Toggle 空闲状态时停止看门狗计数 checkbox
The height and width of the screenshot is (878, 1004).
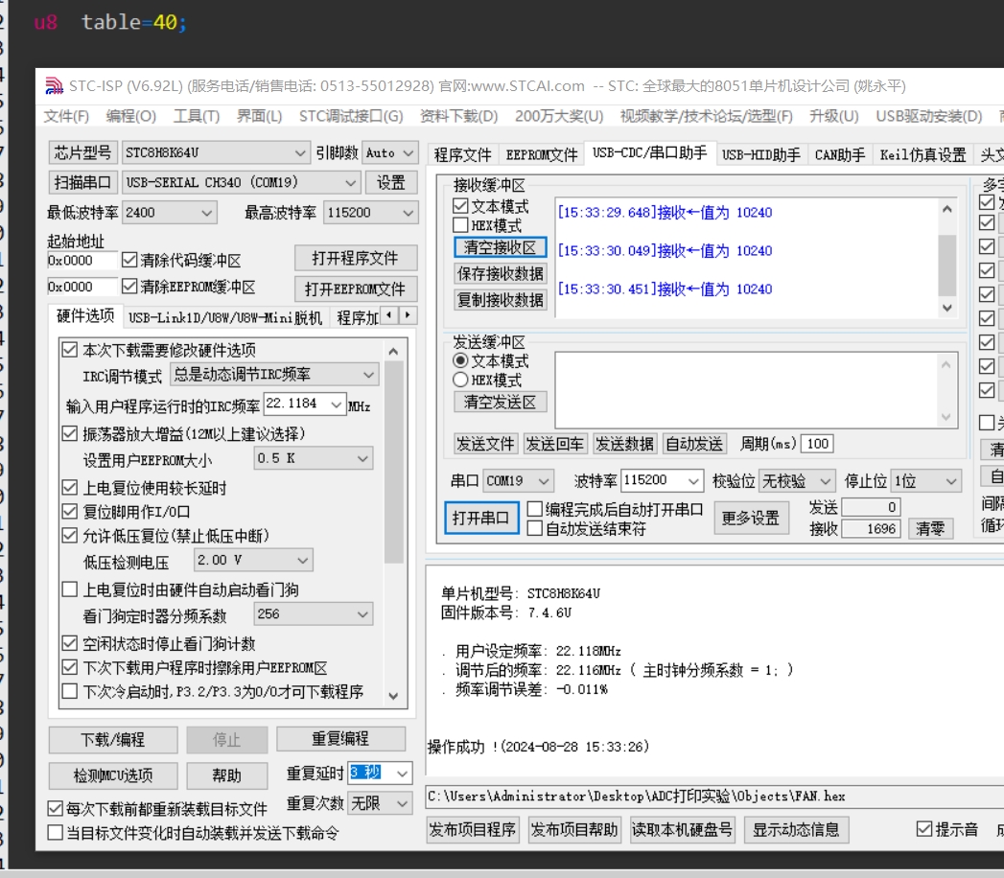(x=70, y=643)
